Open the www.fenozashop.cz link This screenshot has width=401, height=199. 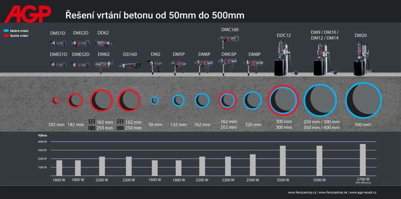pyautogui.click(x=302, y=192)
